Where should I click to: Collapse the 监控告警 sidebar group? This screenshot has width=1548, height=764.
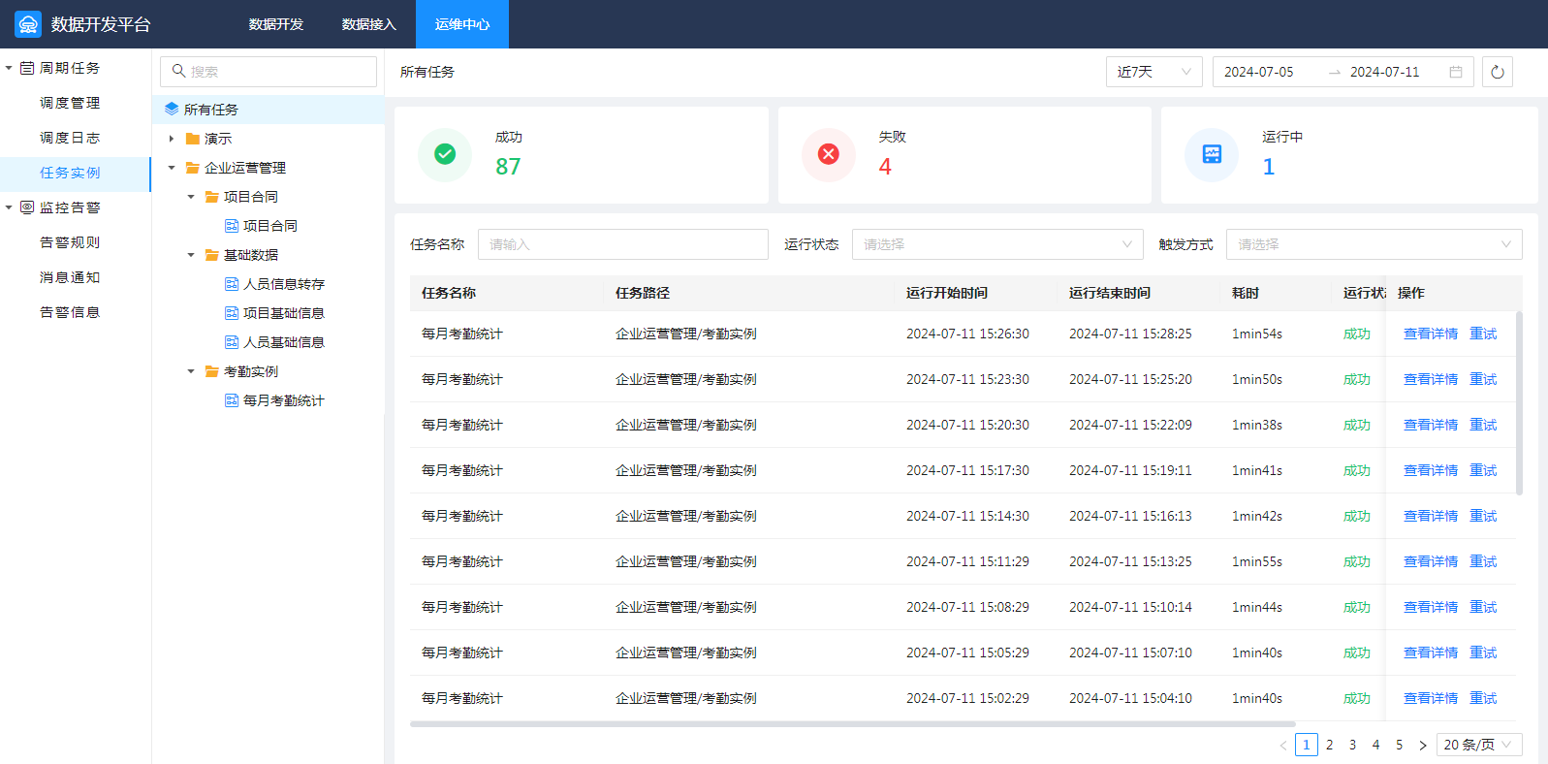pos(9,207)
